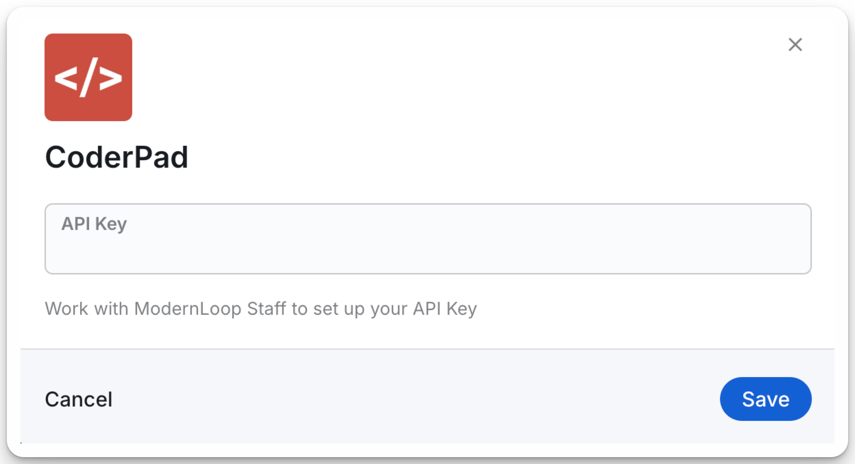Click the CoderPad heading text
The height and width of the screenshot is (464, 855).
[x=116, y=157]
